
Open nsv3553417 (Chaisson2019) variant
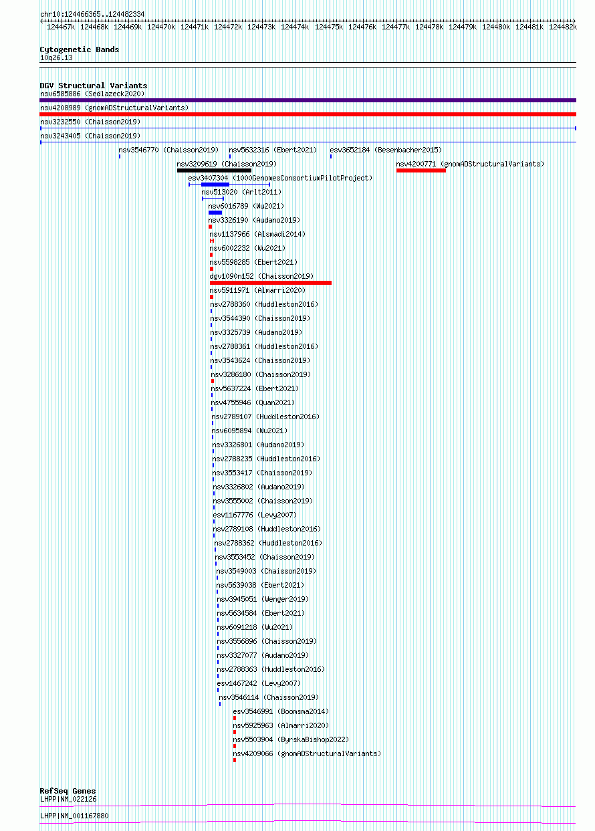pos(263,473)
